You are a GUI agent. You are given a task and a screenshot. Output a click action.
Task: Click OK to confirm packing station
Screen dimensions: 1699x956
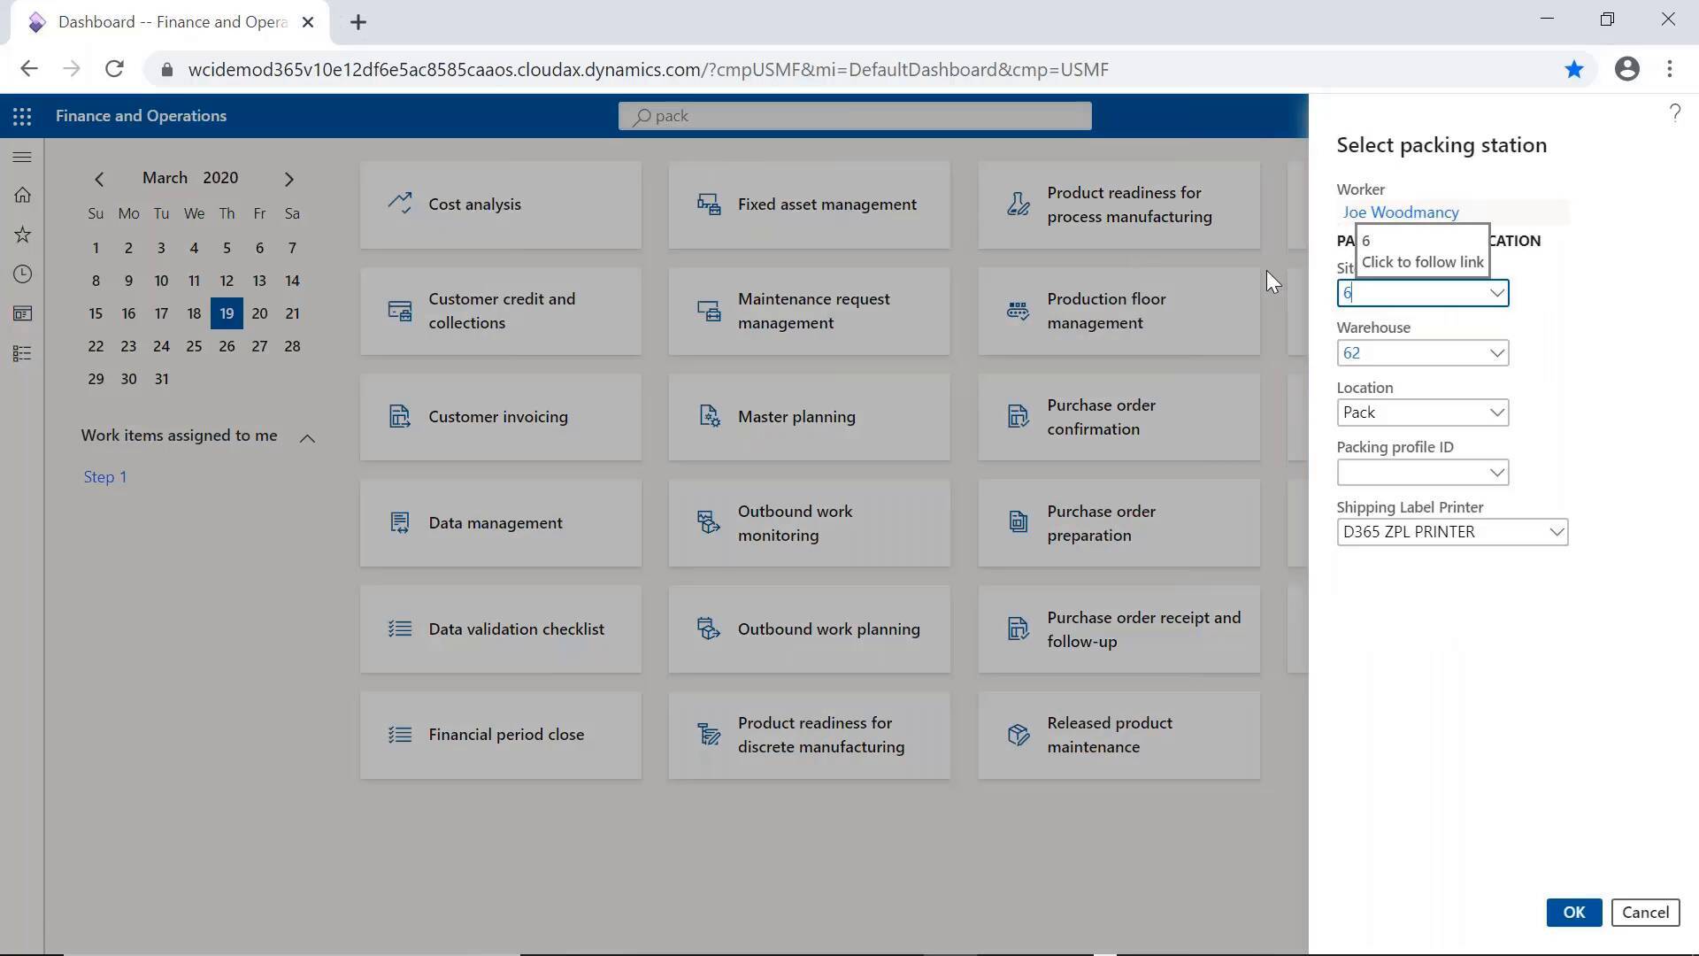coord(1572,912)
